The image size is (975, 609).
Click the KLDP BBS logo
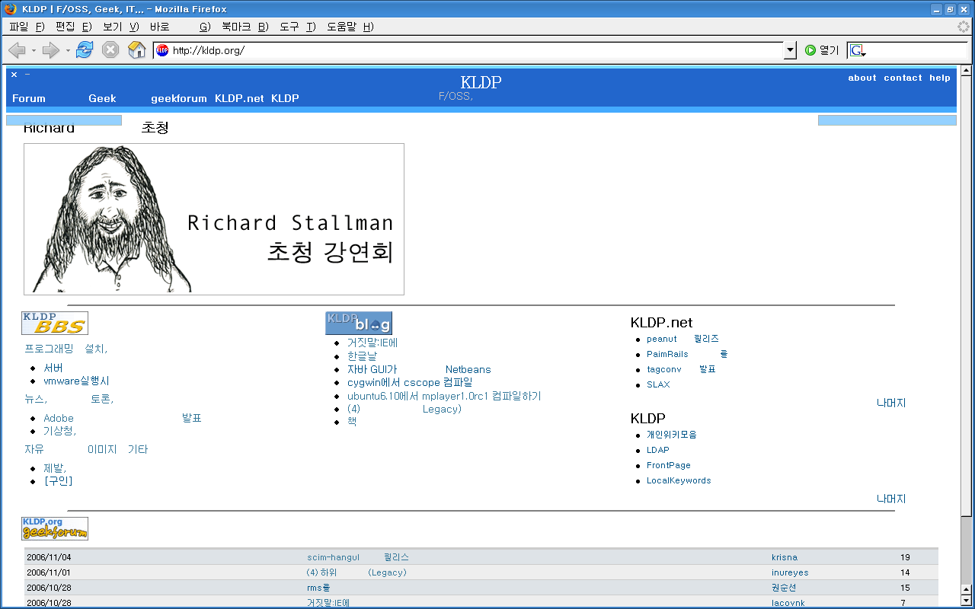pyautogui.click(x=55, y=323)
